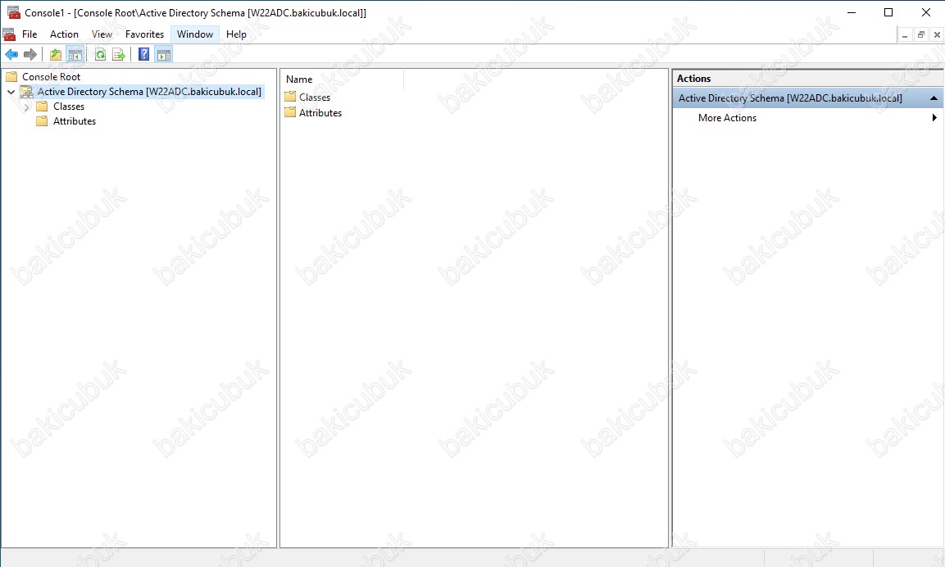Refresh the view with the green refresh icon
The height and width of the screenshot is (567, 945).
click(100, 55)
